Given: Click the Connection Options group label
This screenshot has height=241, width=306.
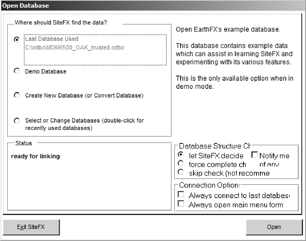Looking at the screenshot, I should (x=209, y=185).
